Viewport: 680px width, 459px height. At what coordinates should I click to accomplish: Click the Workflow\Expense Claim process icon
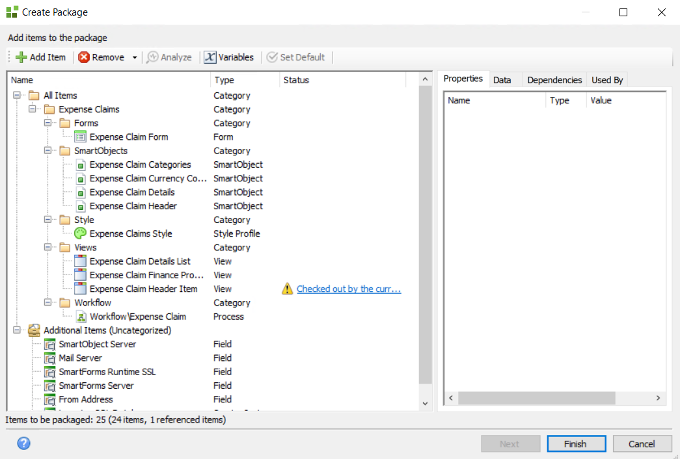tap(81, 317)
